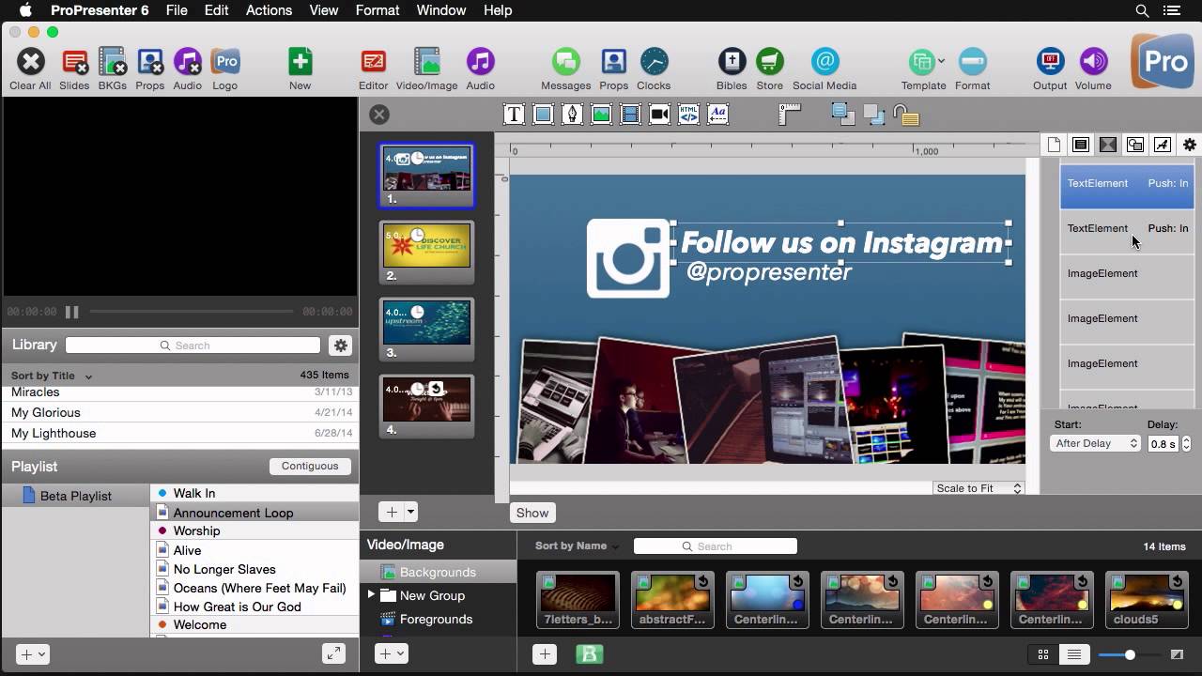Click the Clear All toolbar icon
The height and width of the screenshot is (676, 1202).
30,62
